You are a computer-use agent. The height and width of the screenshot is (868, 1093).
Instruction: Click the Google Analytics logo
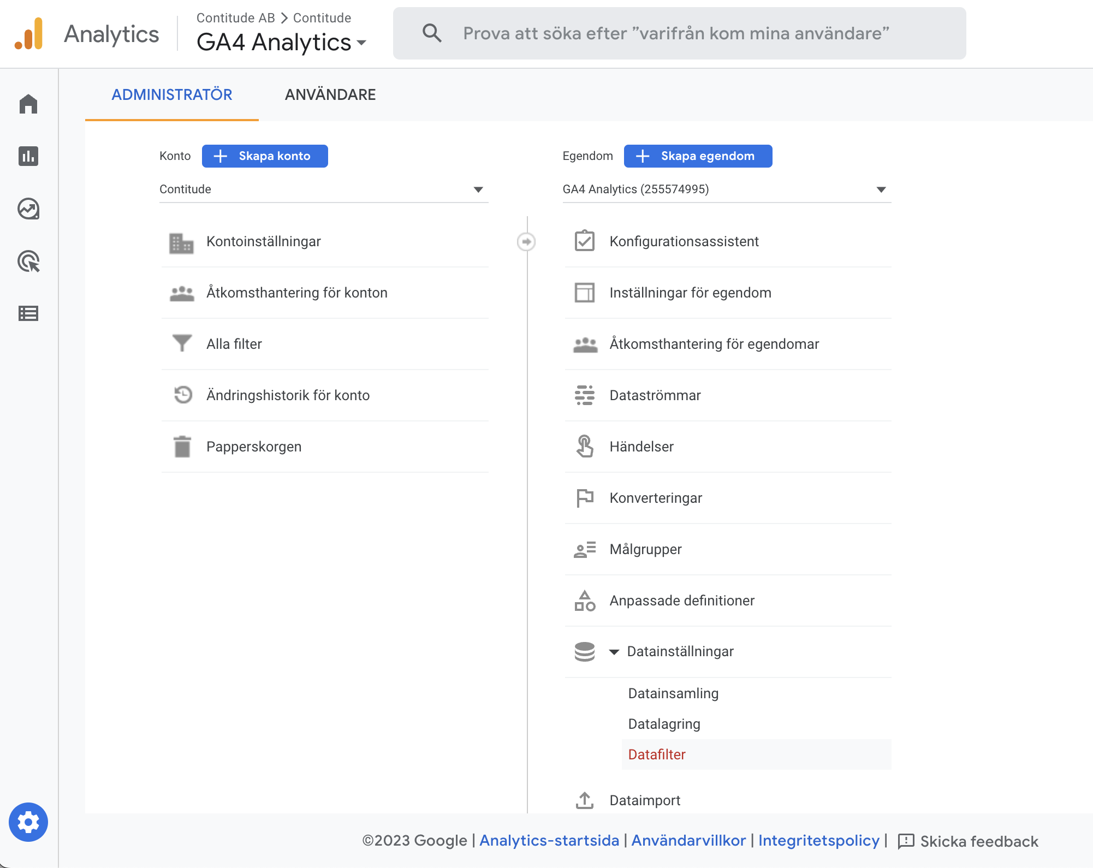click(x=29, y=34)
